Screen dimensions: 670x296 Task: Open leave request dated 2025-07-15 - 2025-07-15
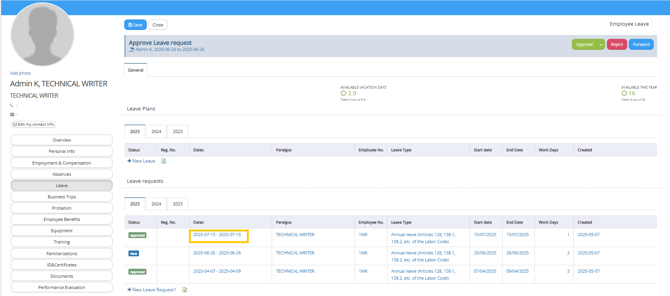click(217, 235)
